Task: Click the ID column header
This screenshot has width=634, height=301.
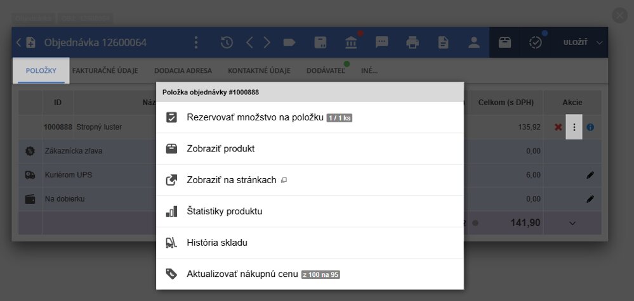Action: click(58, 103)
